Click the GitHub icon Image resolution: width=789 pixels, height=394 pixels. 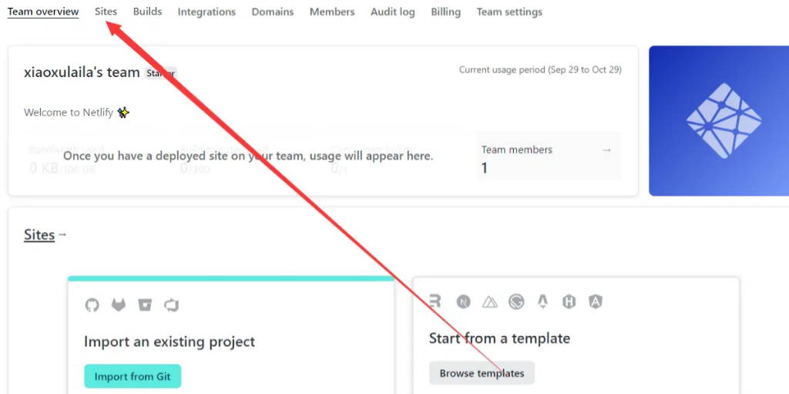(x=92, y=305)
